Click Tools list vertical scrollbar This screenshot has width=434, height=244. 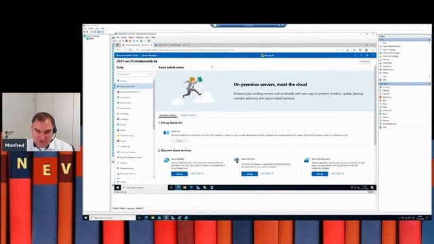click(154, 104)
